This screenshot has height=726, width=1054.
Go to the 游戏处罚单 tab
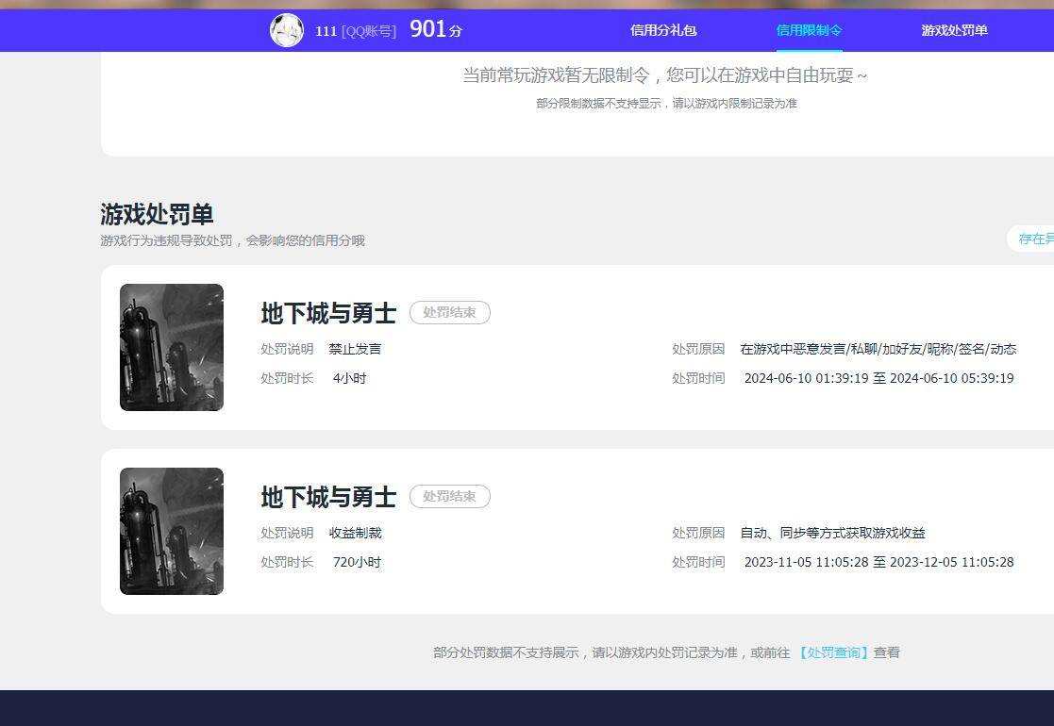(955, 30)
